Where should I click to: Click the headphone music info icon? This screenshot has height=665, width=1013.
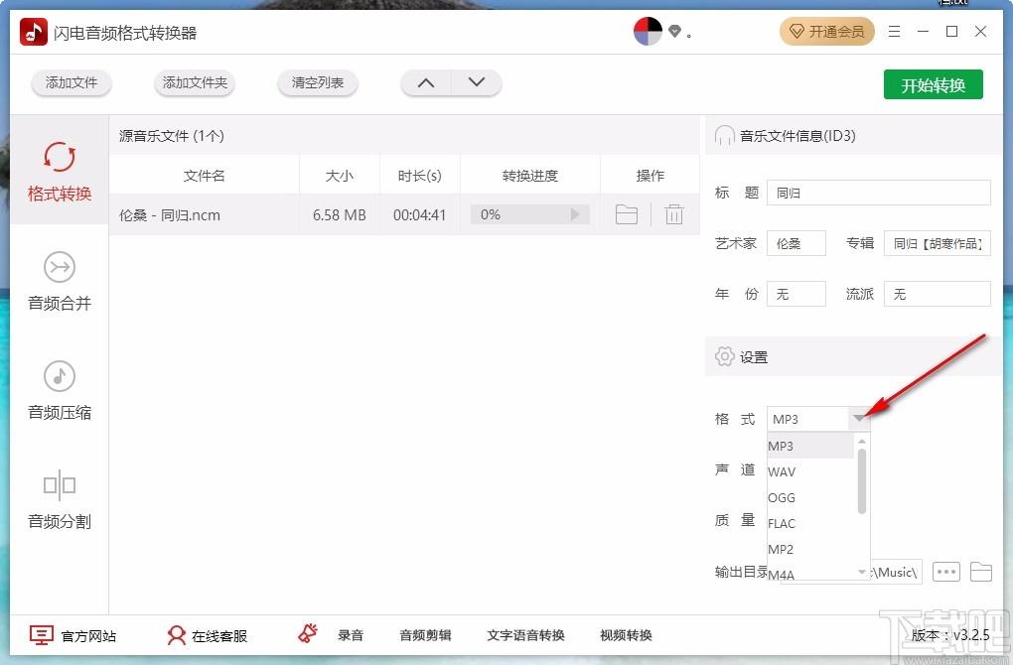point(724,136)
